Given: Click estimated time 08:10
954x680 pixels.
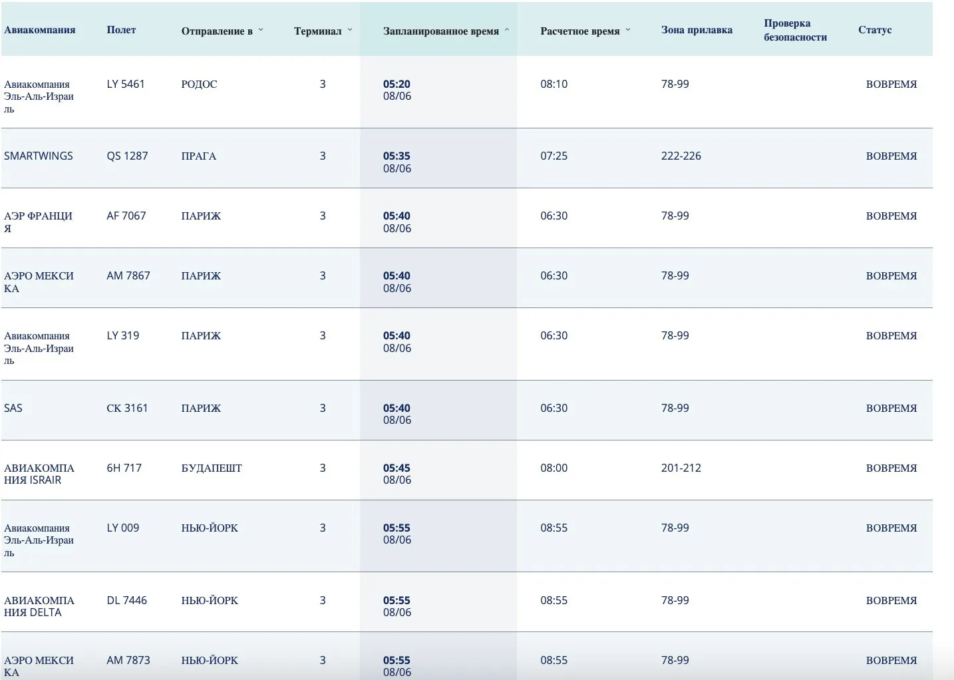Looking at the screenshot, I should pos(554,84).
